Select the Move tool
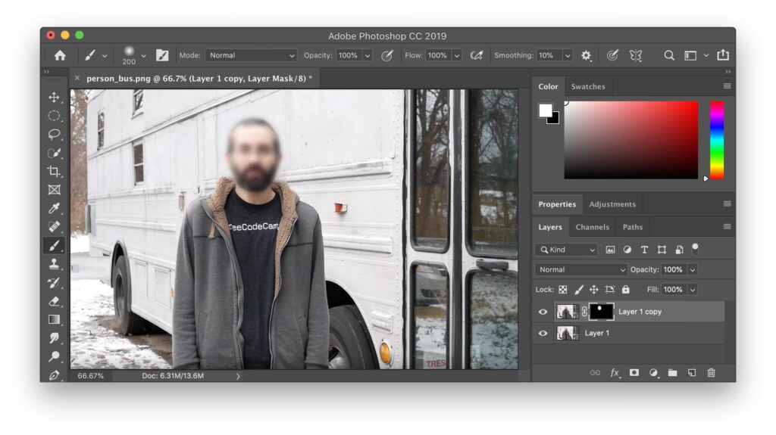 54,98
